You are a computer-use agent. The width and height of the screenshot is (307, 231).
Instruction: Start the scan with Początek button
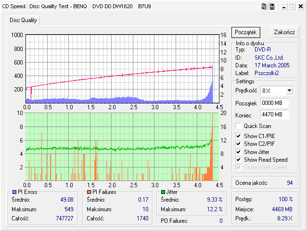pyautogui.click(x=246, y=32)
